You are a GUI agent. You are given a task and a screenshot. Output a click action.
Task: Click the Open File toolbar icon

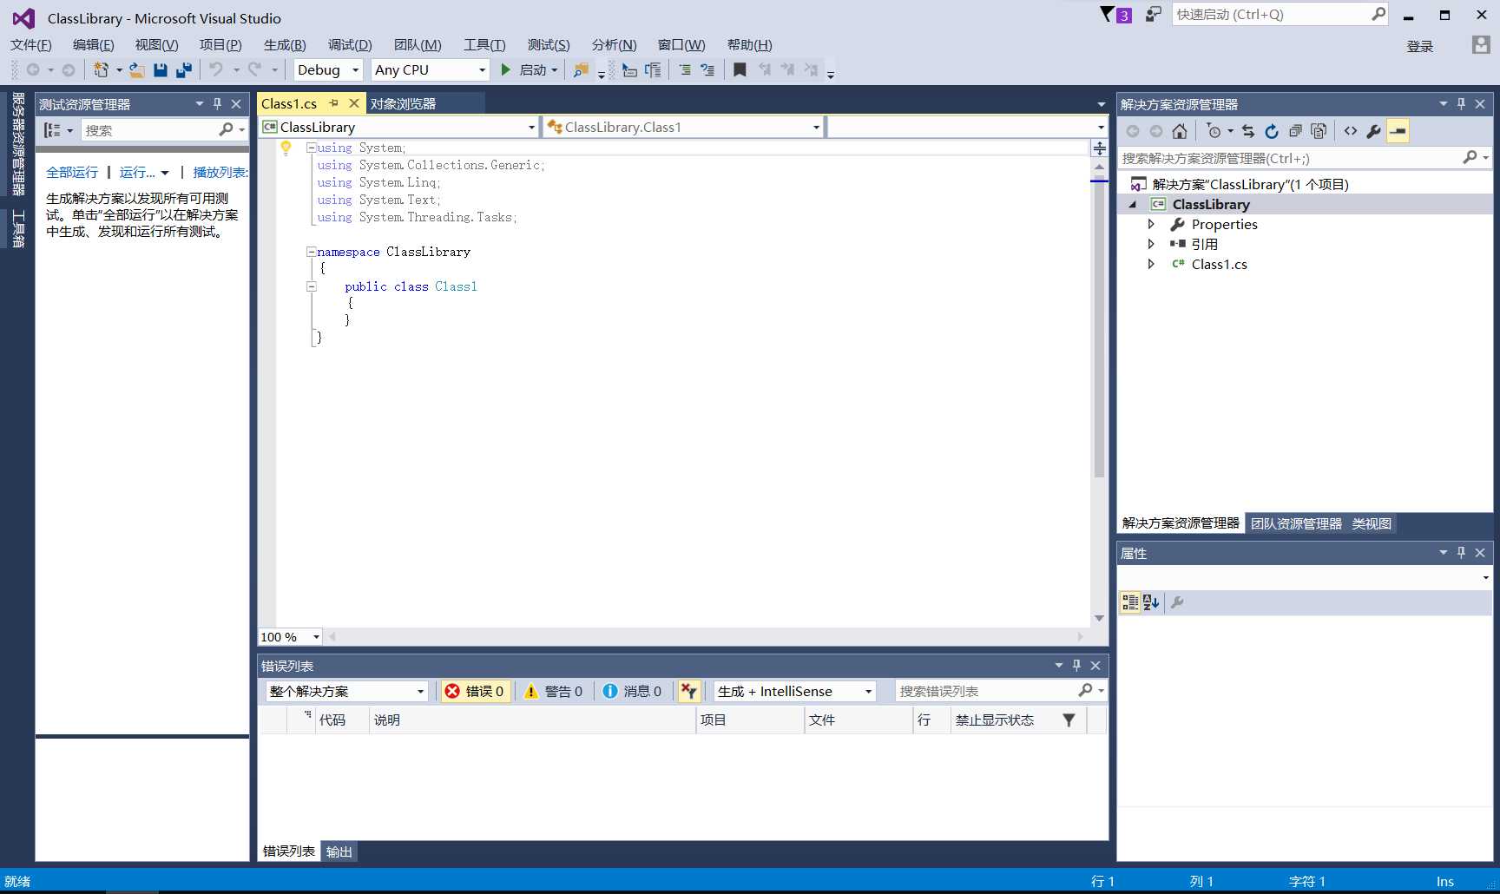[136, 69]
